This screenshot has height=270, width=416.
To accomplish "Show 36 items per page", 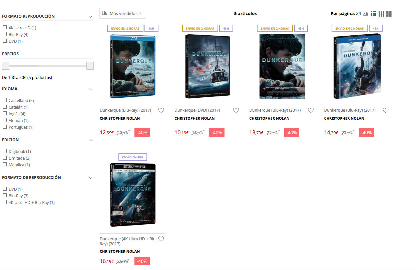I will pyautogui.click(x=366, y=14).
